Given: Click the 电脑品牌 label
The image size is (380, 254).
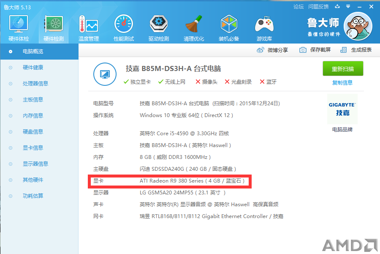Looking at the screenshot, I should pos(342,130).
